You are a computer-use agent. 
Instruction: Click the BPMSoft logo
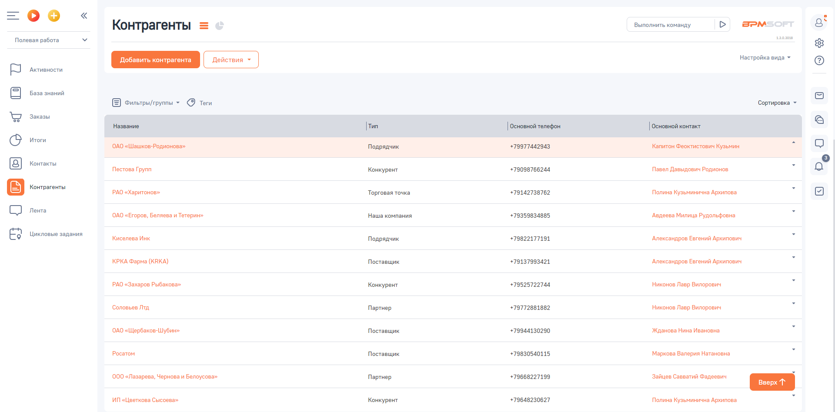[x=768, y=24]
